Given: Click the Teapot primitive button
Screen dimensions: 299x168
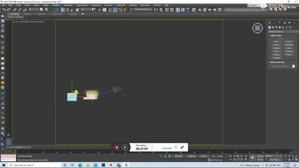Looking at the screenshot, I should [x=277, y=55].
